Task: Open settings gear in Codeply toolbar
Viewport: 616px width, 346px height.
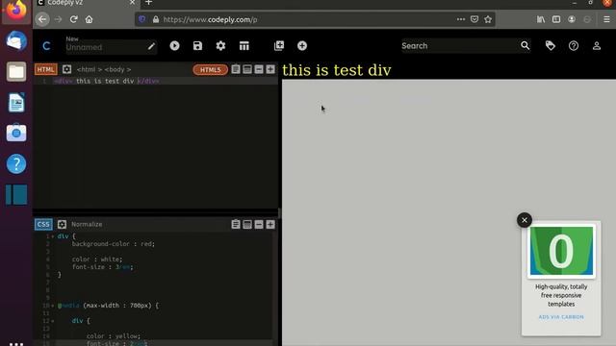Action: [x=220, y=46]
